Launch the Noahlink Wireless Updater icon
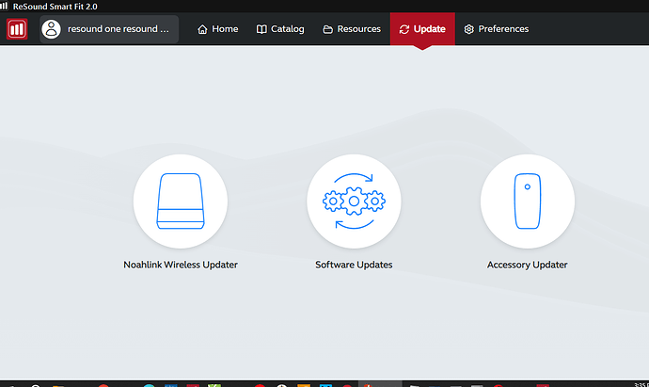 181,202
